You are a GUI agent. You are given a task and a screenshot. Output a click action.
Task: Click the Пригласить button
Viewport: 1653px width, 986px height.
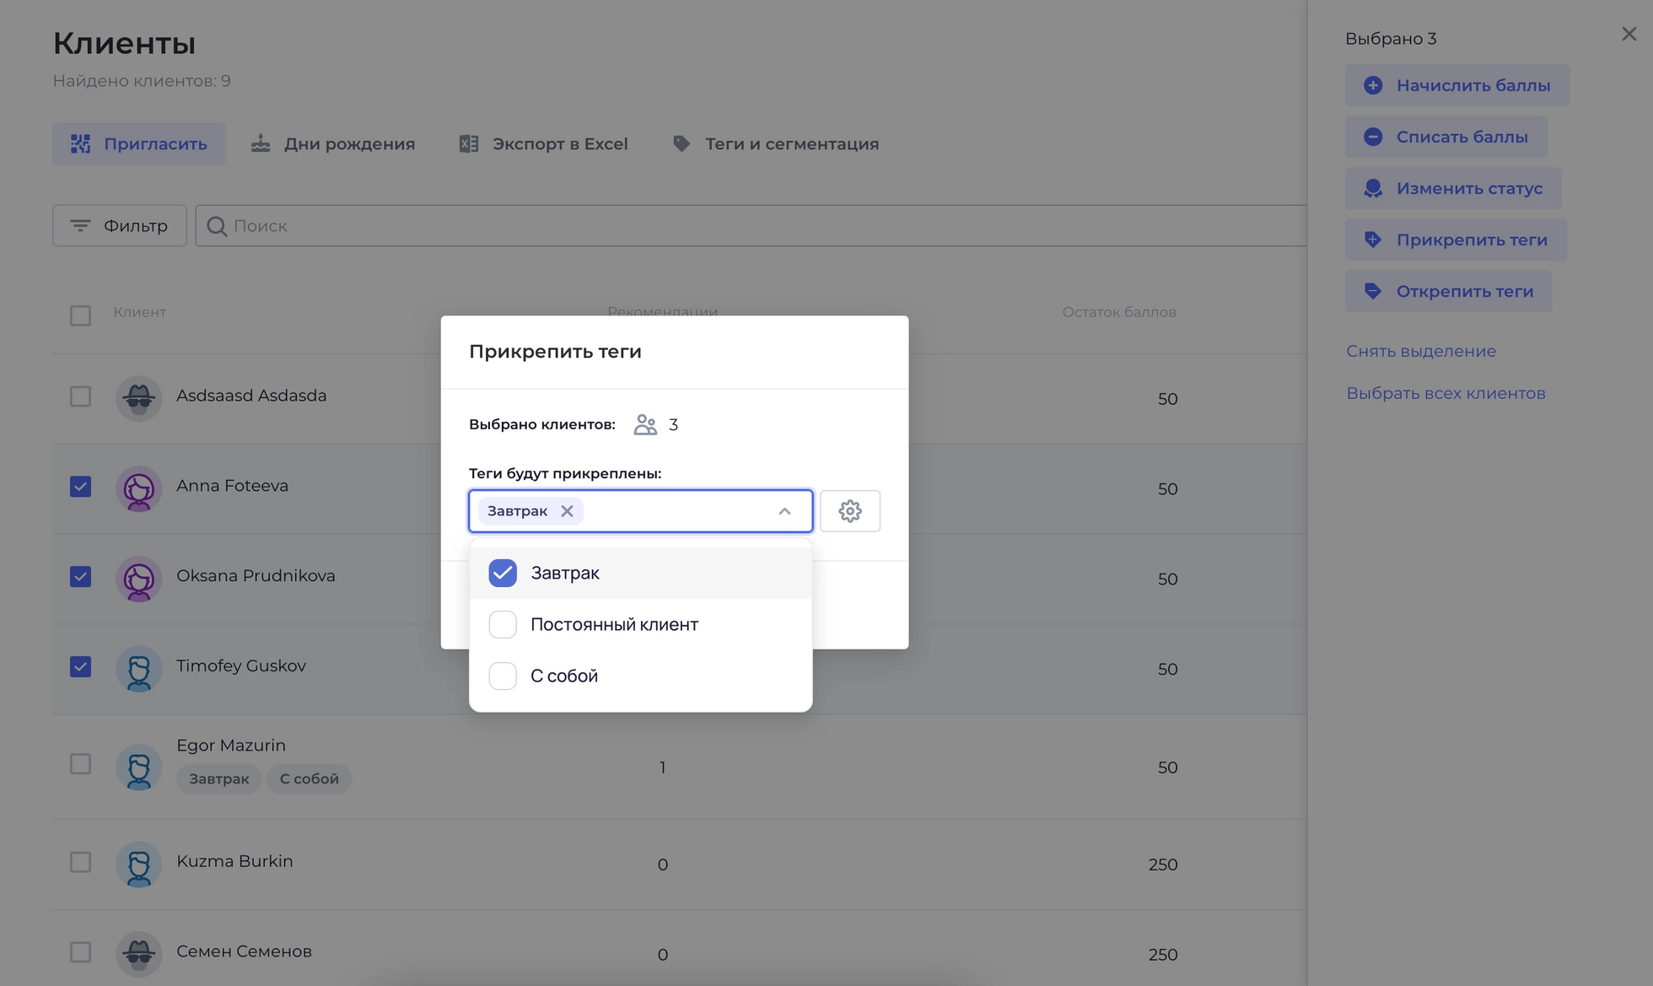(139, 143)
